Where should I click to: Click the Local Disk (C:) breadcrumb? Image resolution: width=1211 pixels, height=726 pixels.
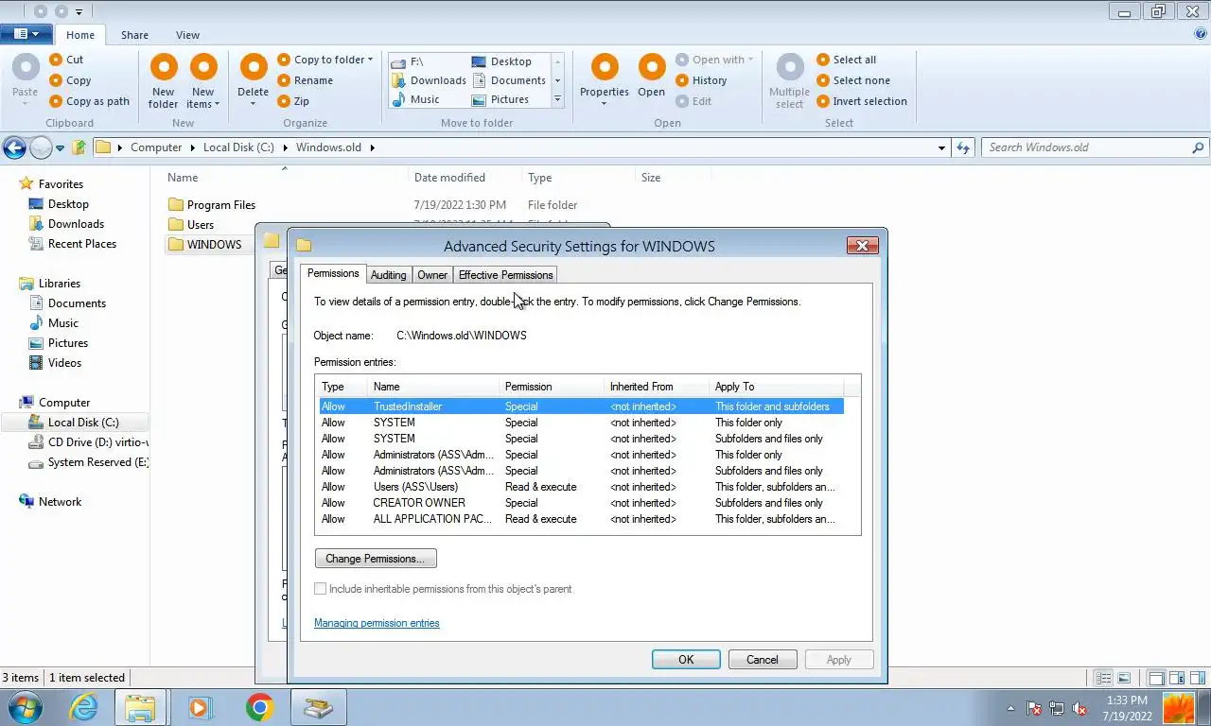click(238, 147)
